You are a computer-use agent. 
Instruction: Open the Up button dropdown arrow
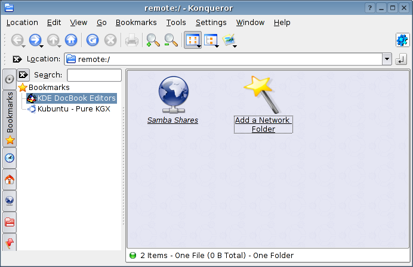[59, 46]
